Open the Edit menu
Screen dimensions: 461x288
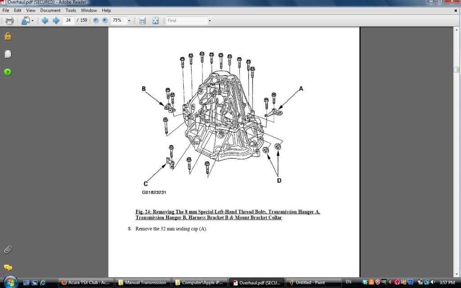pos(18,10)
